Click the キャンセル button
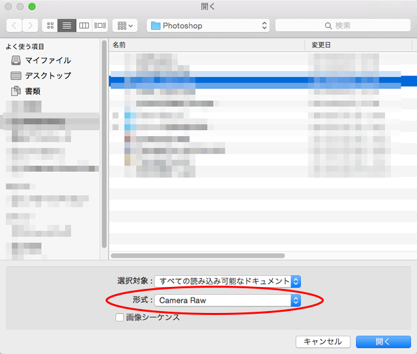 coord(323,342)
